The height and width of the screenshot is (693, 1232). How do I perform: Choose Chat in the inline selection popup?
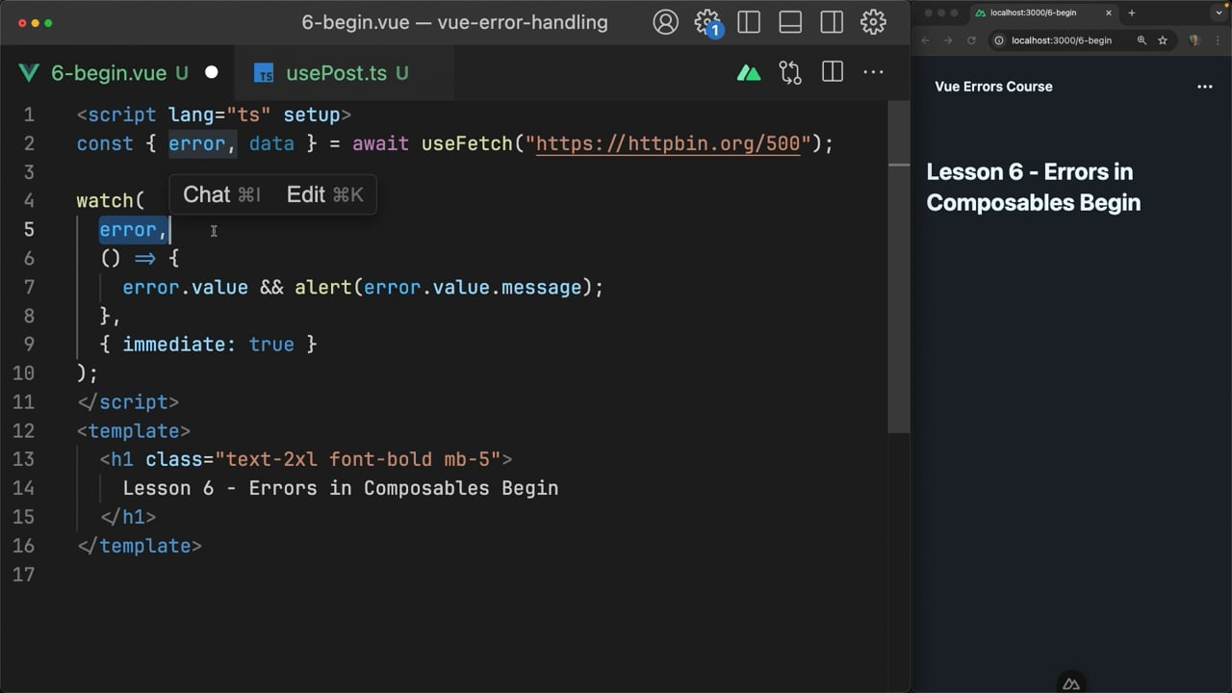(x=221, y=194)
